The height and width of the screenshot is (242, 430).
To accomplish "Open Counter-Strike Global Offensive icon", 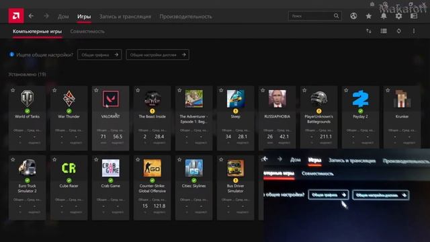I will [153, 168].
